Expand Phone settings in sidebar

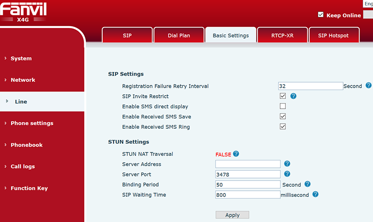32,123
